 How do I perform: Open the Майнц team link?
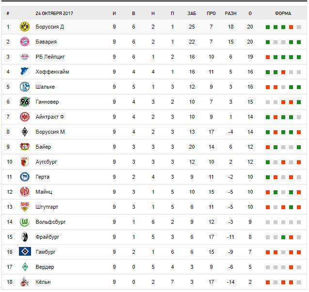(x=43, y=192)
